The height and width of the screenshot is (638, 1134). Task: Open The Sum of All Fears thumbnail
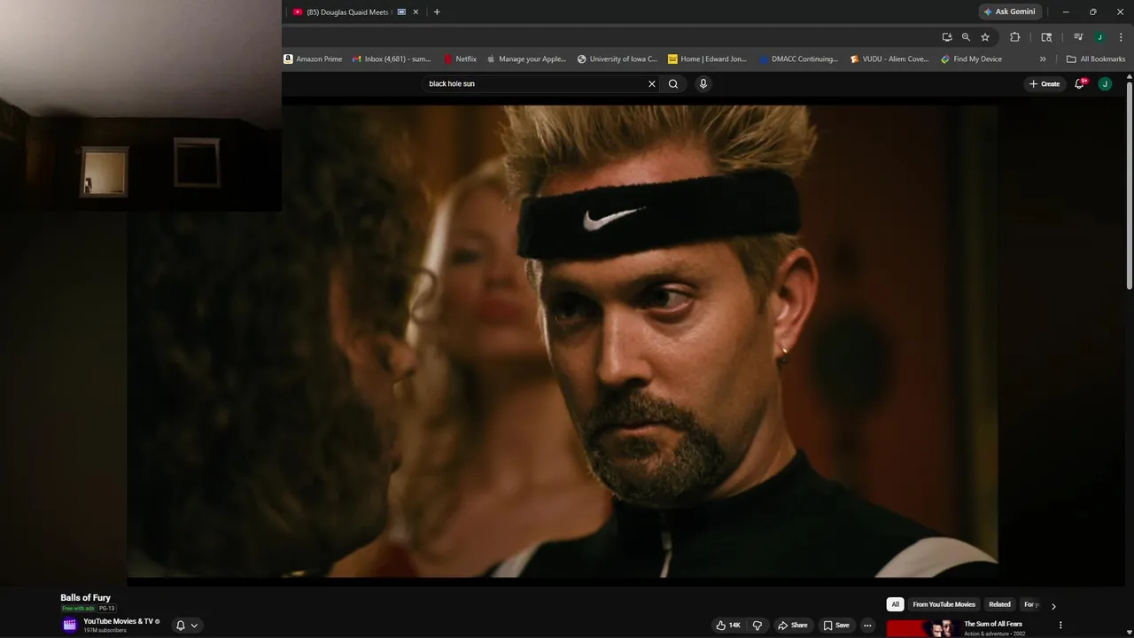tap(921, 628)
